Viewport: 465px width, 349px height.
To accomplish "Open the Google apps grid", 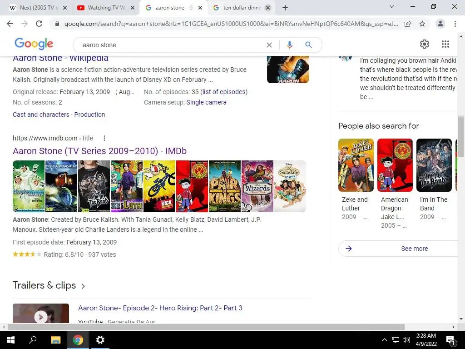I will click(445, 44).
